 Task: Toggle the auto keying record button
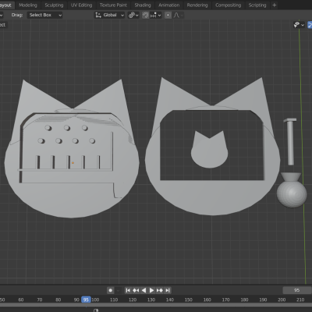click(111, 290)
